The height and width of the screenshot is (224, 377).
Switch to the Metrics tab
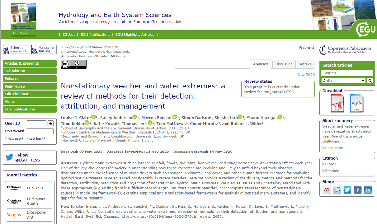(305, 64)
